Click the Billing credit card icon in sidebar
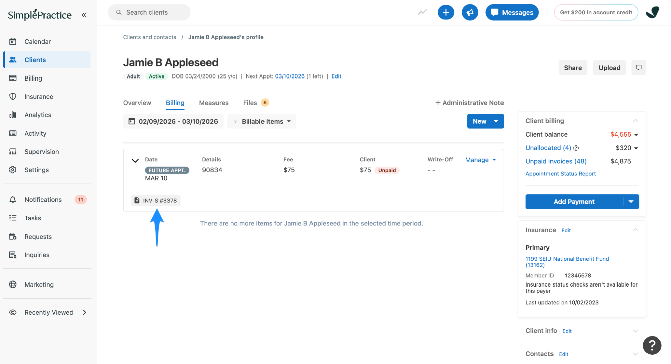Viewport: 671px width, 364px height. 13,78
